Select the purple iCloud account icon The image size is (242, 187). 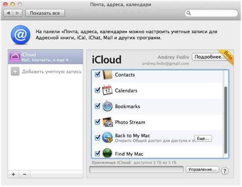click(x=15, y=57)
